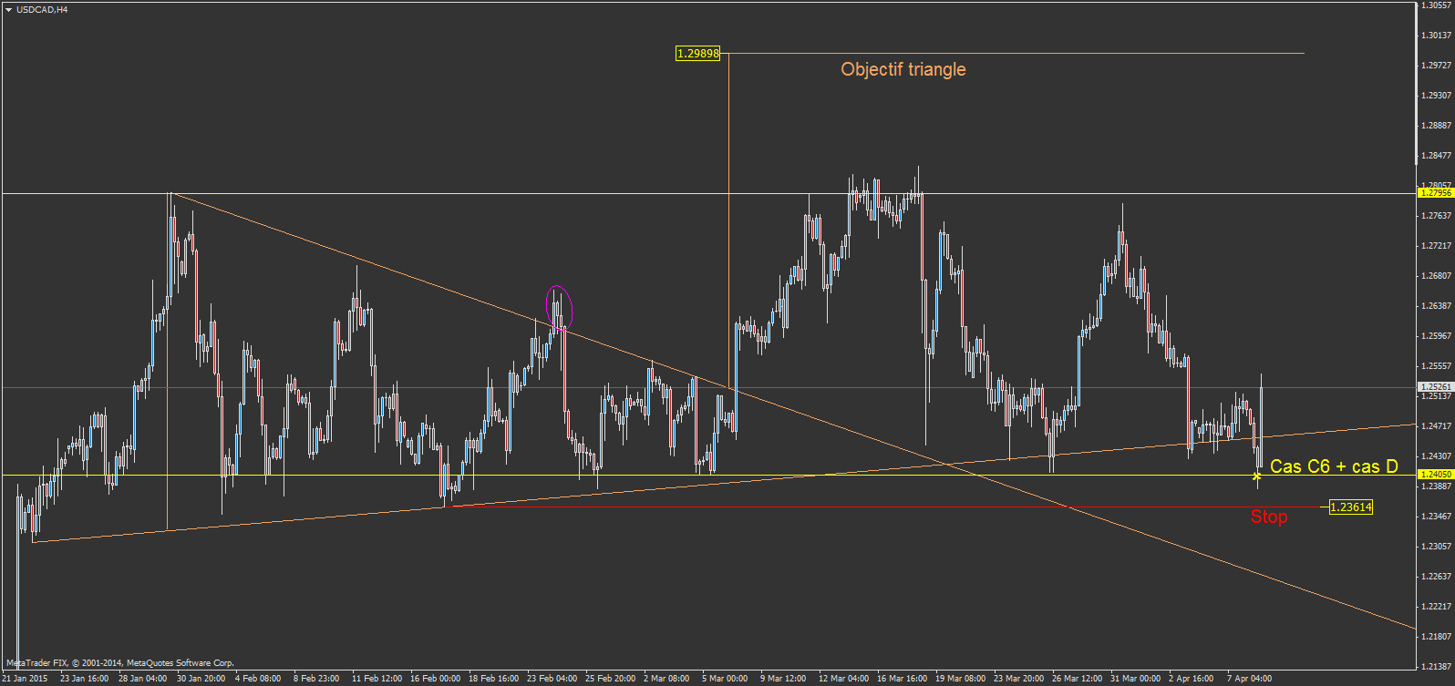The image size is (1455, 686).
Task: Click the 1.29898 target price label
Action: click(697, 54)
